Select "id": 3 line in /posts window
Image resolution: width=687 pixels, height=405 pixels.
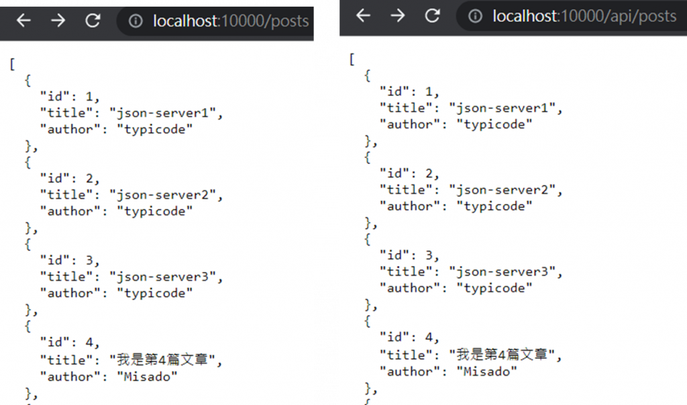(70, 261)
